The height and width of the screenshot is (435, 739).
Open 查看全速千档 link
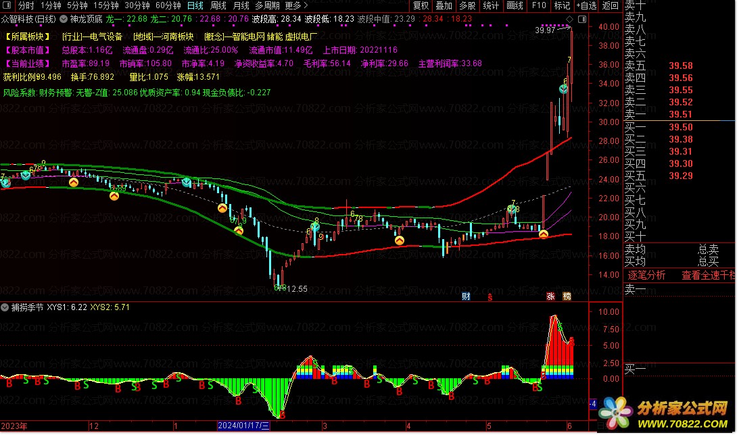(709, 276)
